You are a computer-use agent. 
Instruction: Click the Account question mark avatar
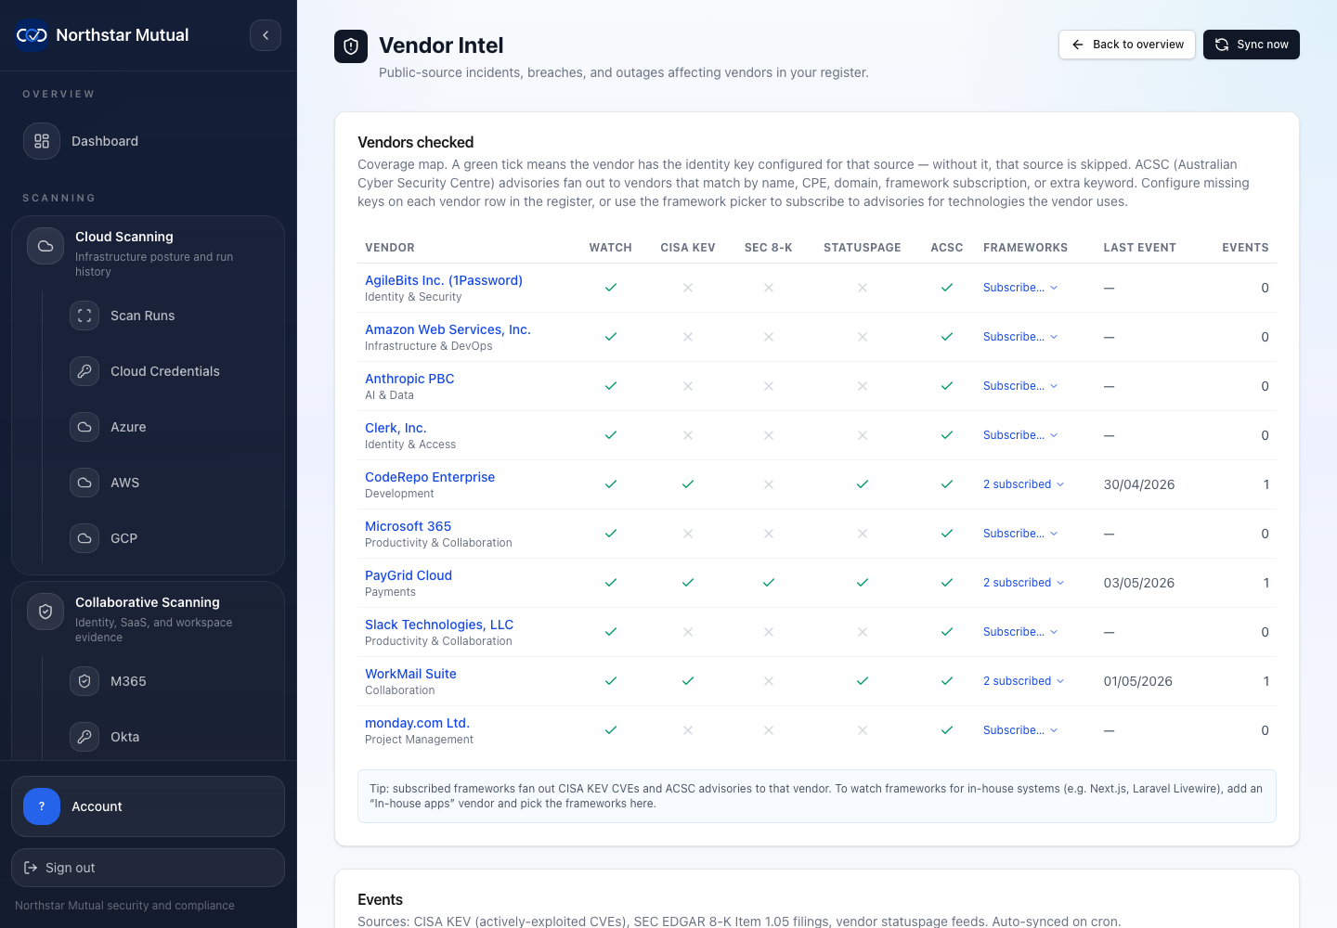[42, 806]
